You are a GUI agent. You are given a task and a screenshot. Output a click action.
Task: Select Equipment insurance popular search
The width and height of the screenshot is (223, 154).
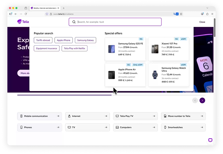pyautogui.click(x=46, y=48)
